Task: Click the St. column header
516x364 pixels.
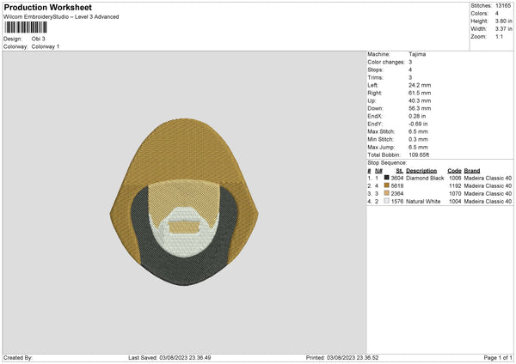Action: click(399, 171)
